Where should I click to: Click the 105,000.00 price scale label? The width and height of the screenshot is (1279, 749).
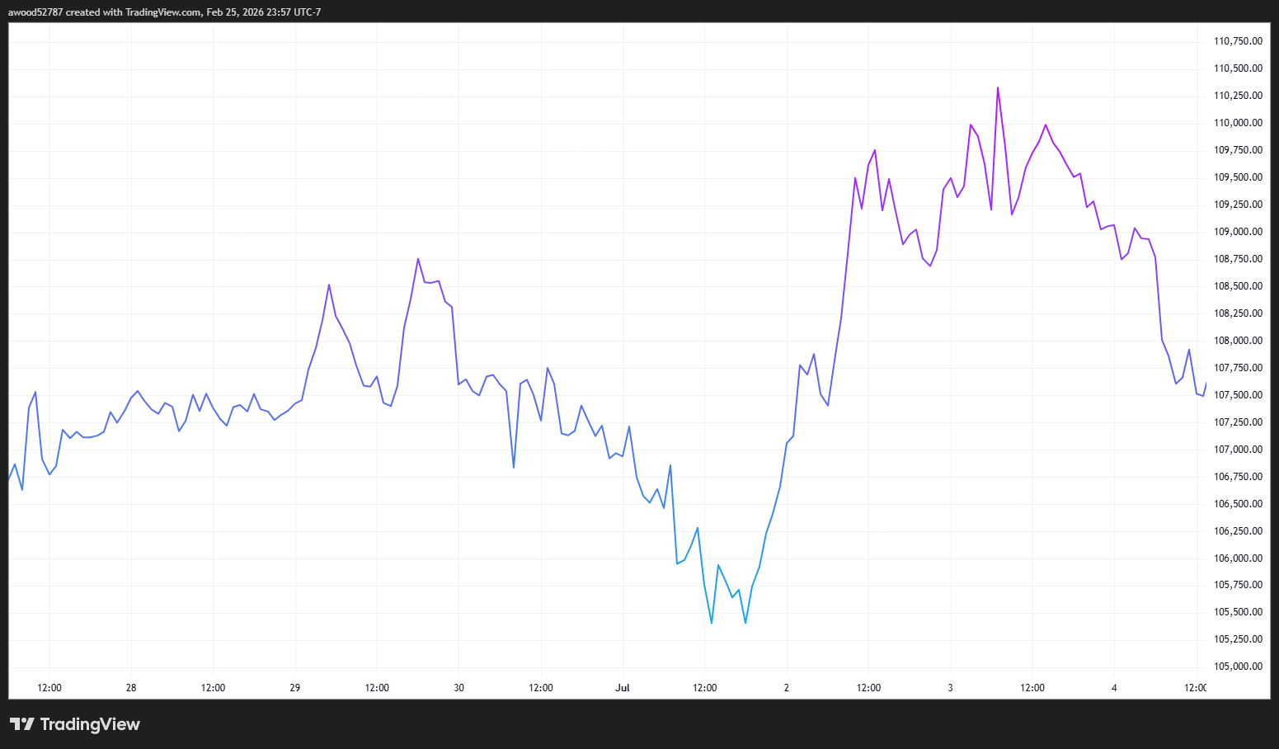[x=1238, y=667]
